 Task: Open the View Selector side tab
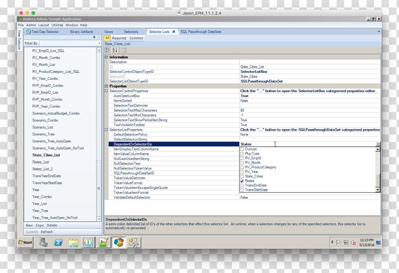(x=19, y=40)
